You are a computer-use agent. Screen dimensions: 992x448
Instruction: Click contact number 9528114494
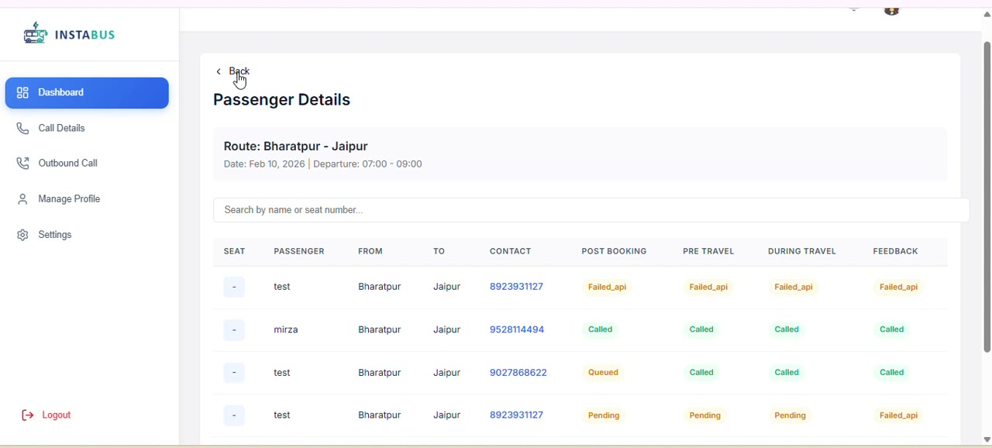pyautogui.click(x=517, y=329)
